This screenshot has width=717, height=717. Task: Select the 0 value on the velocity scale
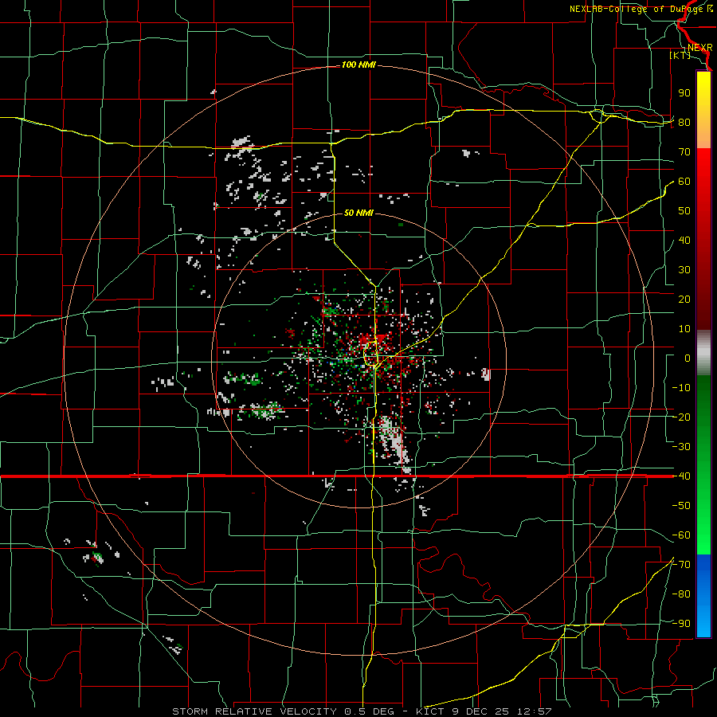(x=688, y=358)
